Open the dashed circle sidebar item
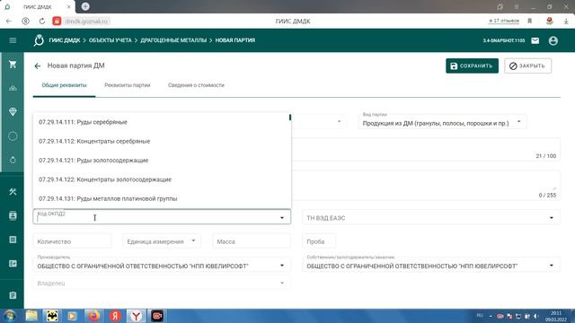Image resolution: width=575 pixels, height=323 pixels. click(13, 136)
